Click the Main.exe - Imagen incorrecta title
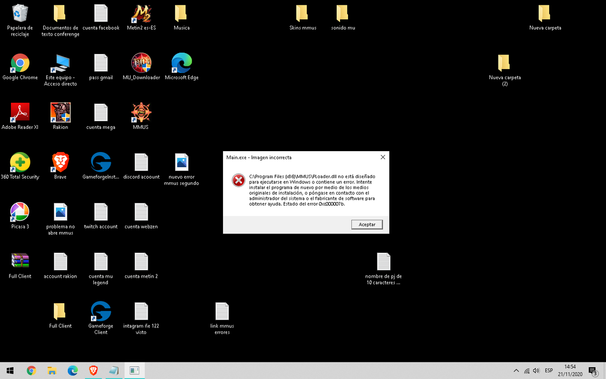This screenshot has height=379, width=606. click(259, 157)
